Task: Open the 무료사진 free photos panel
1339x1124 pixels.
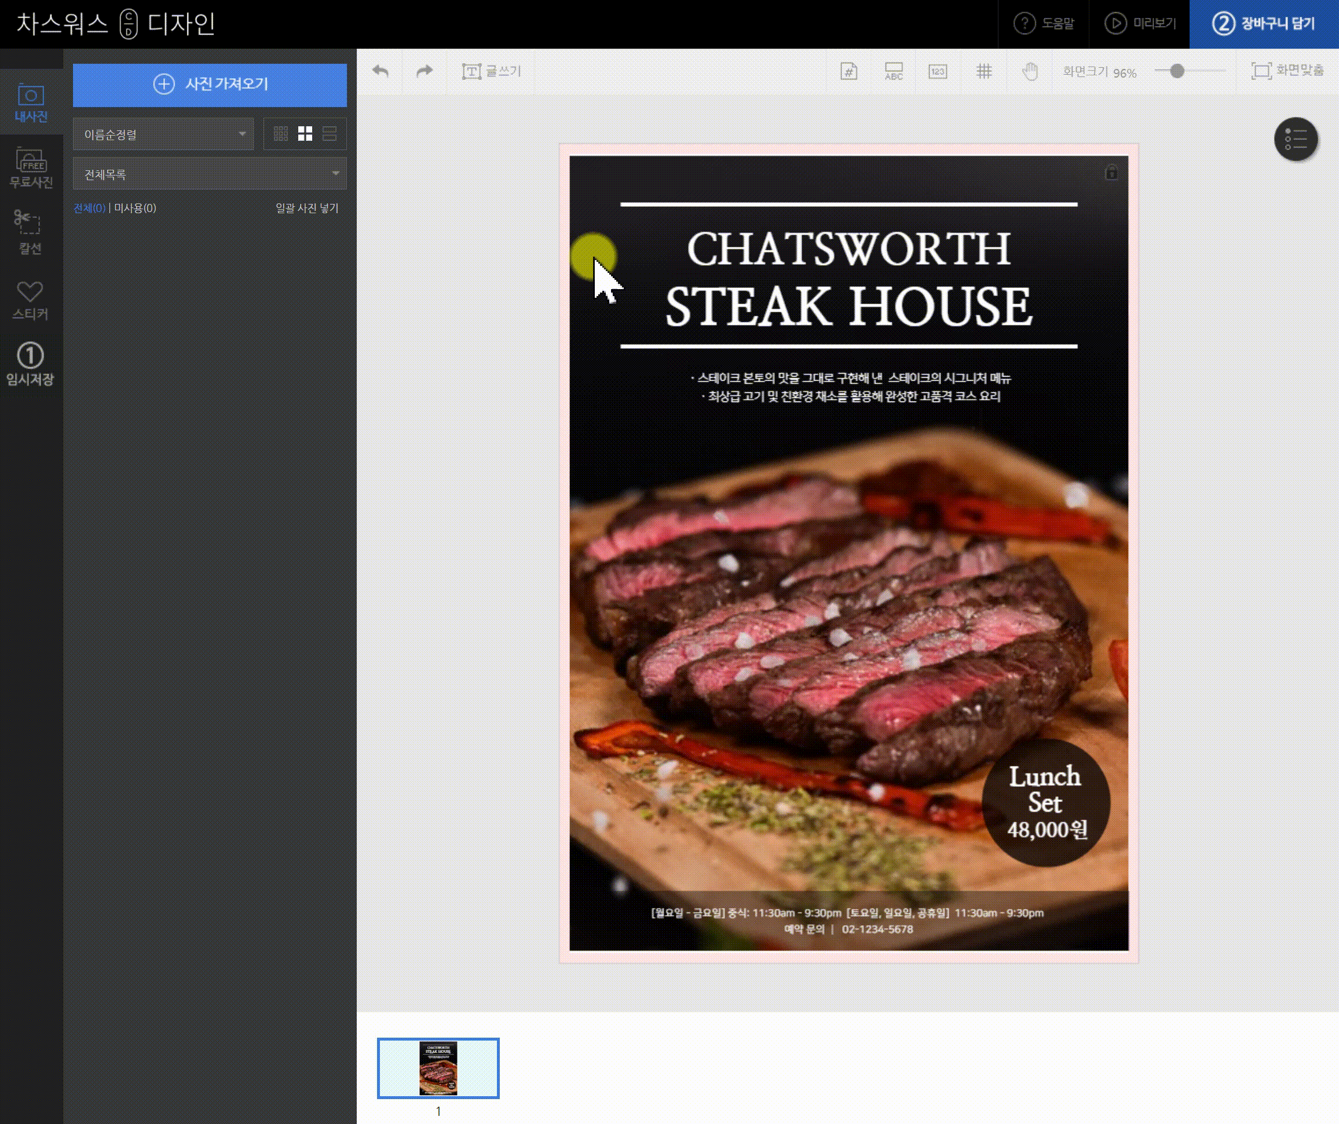Action: click(x=31, y=169)
